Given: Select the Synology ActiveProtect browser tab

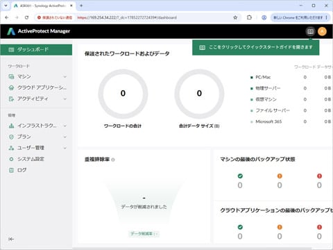Looking at the screenshot, I should (x=43, y=6).
